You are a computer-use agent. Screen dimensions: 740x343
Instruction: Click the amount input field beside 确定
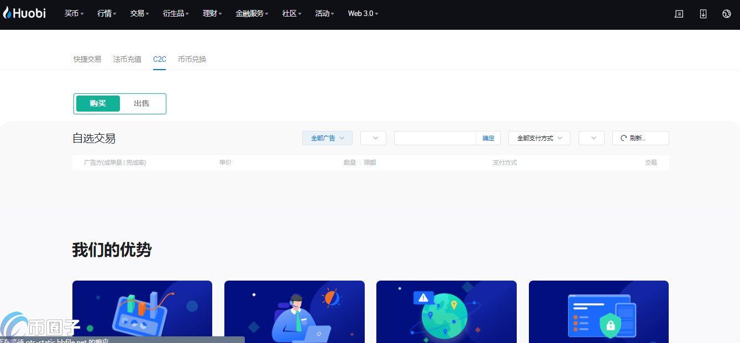[435, 138]
